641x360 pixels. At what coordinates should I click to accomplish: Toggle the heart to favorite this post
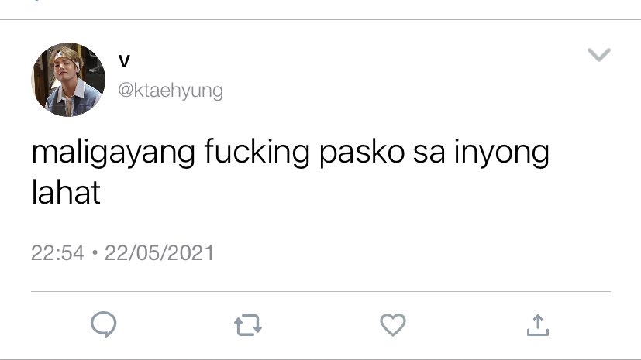(393, 324)
